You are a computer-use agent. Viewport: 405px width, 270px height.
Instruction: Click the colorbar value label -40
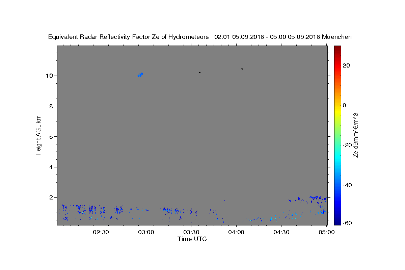[x=347, y=185]
